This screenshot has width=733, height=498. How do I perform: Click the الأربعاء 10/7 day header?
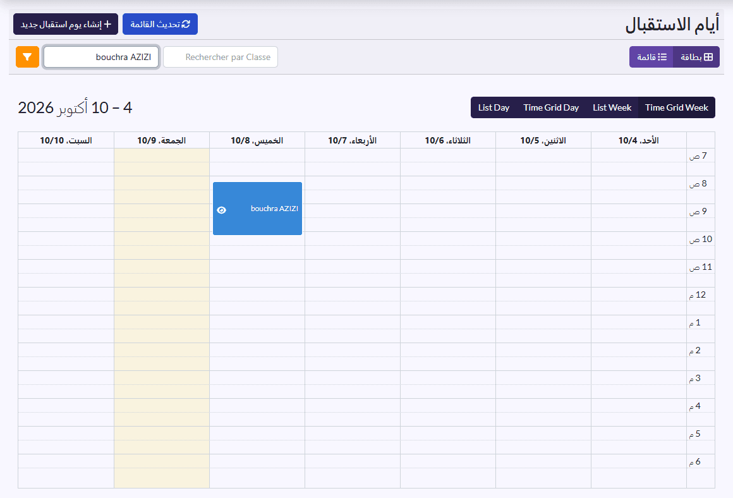pos(353,140)
